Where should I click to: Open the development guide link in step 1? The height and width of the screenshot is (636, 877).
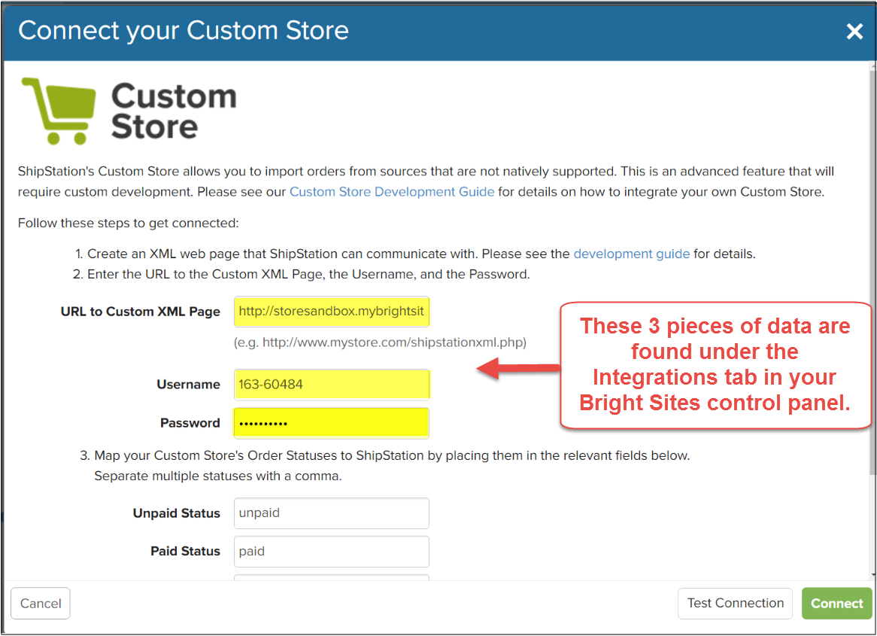pos(631,254)
